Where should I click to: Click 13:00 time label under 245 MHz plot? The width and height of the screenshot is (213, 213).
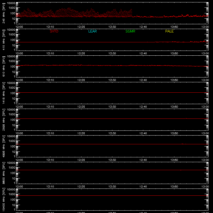(205, 27)
